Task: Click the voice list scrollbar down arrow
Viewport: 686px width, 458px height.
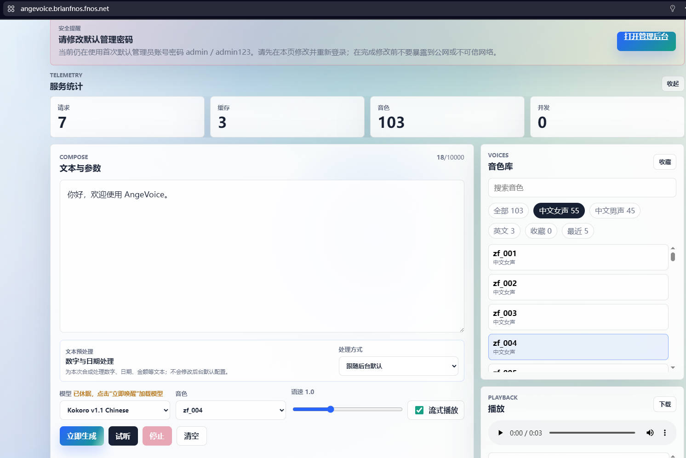Action: [x=673, y=367]
